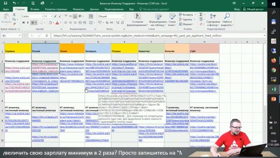Image resolution: width=280 pixels, height=158 pixels.
Task: Decrease the font size
Action: tap(60, 16)
